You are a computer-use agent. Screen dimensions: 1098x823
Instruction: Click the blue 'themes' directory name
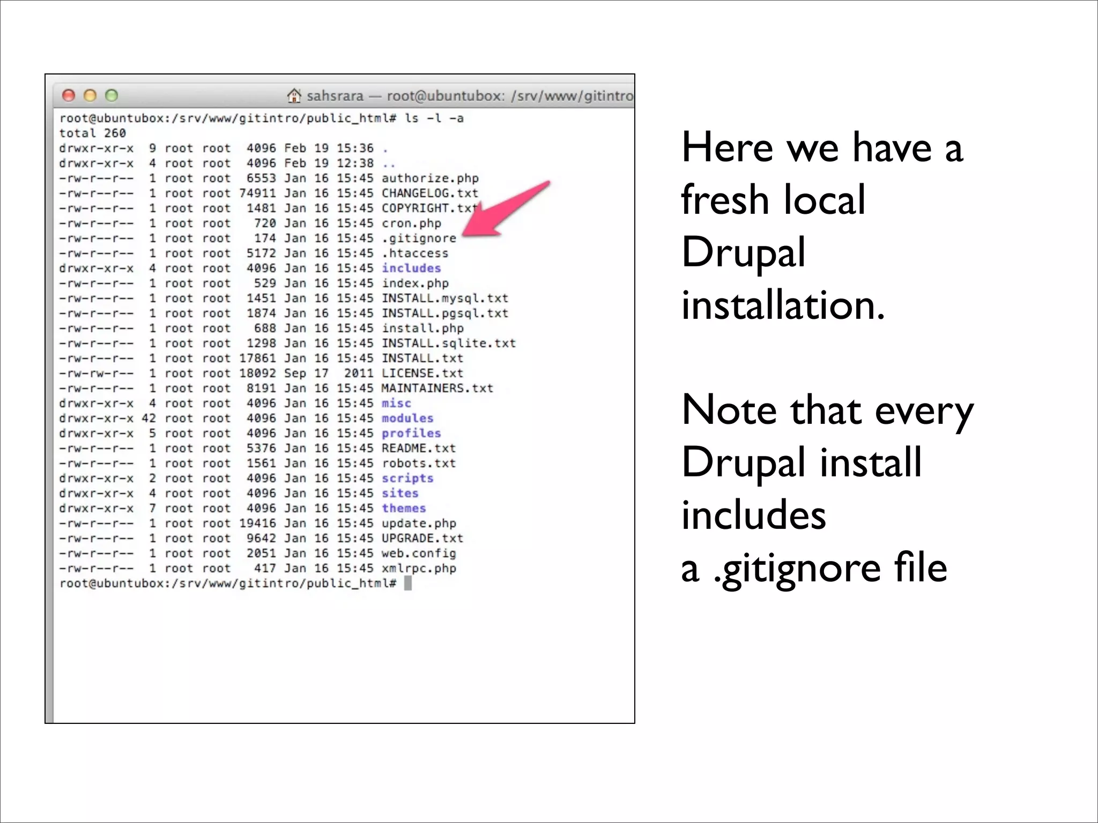click(x=404, y=508)
